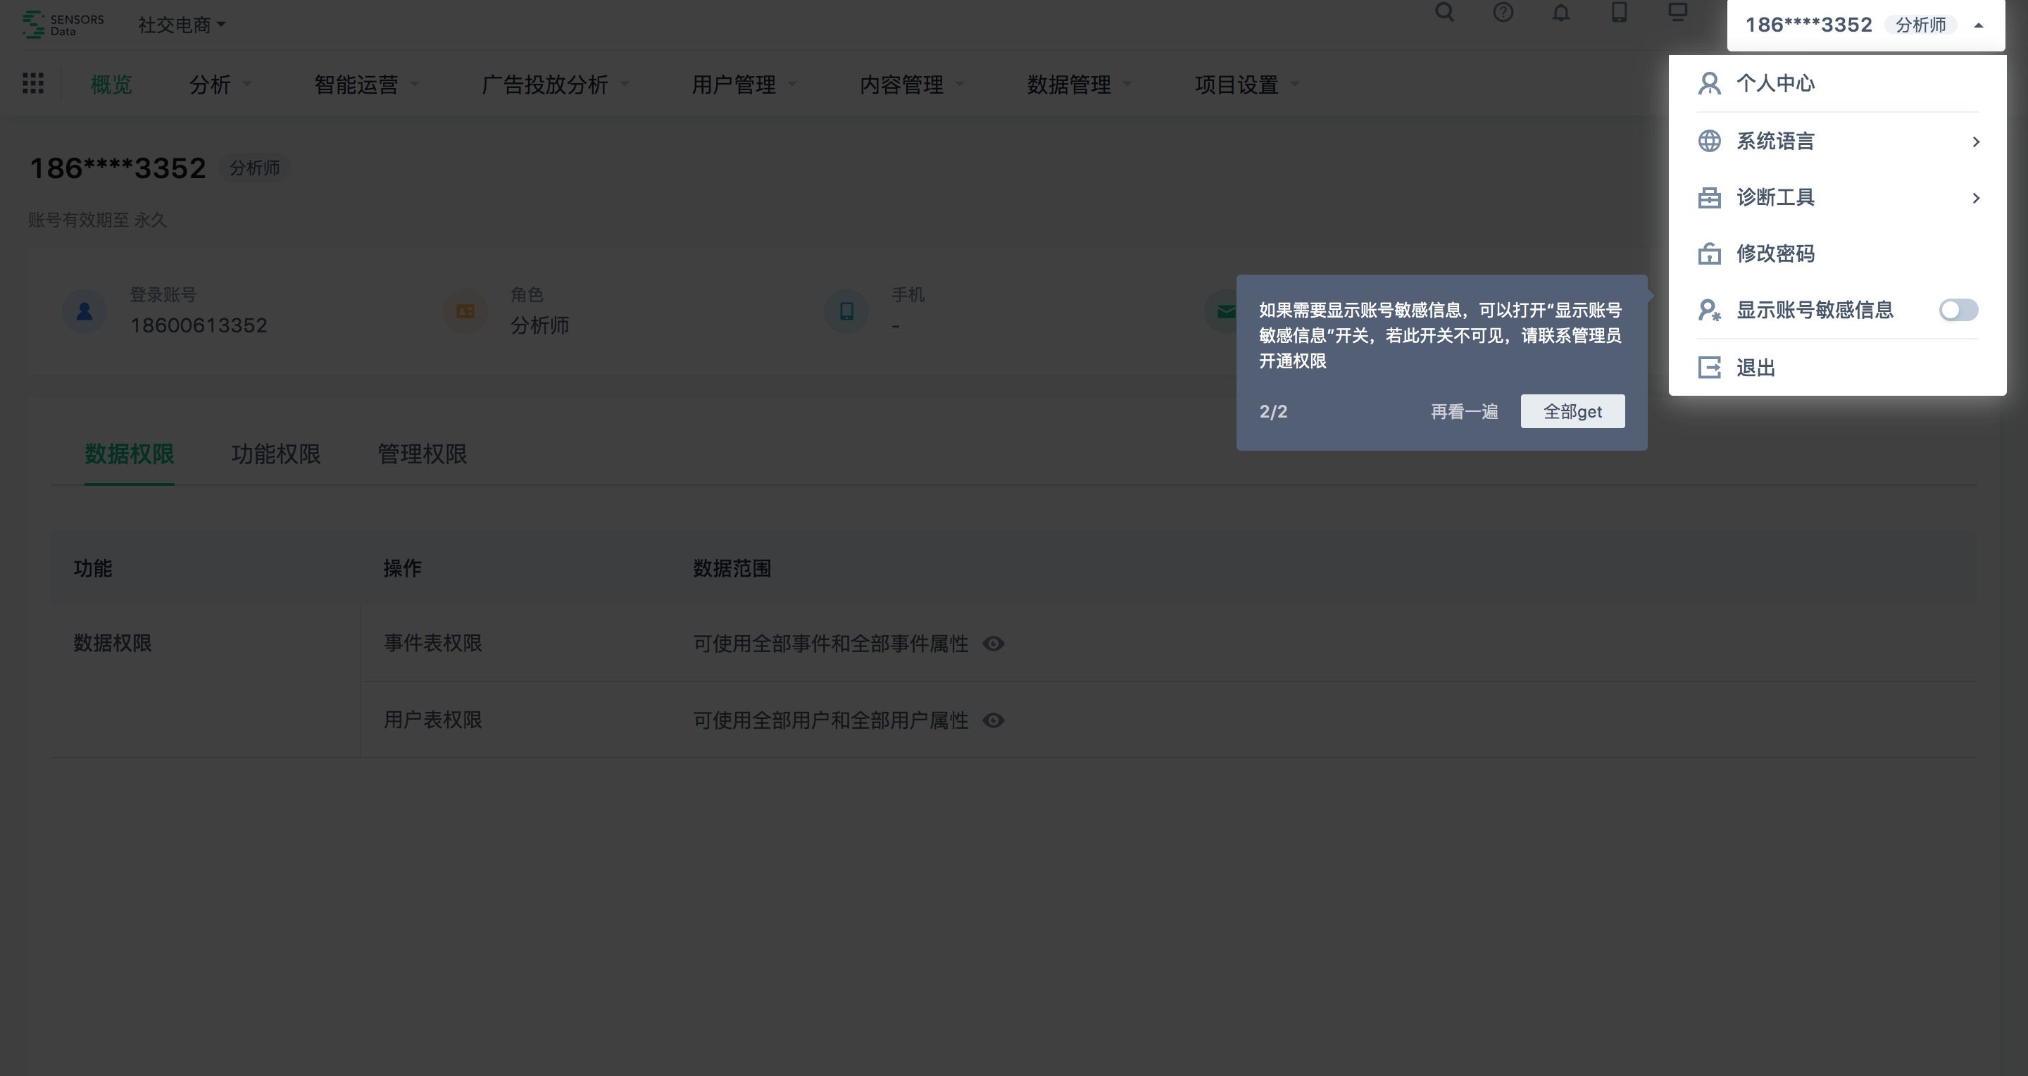Select 个人中心 from account menu
Viewport: 2028px width, 1076px height.
pyautogui.click(x=1836, y=83)
